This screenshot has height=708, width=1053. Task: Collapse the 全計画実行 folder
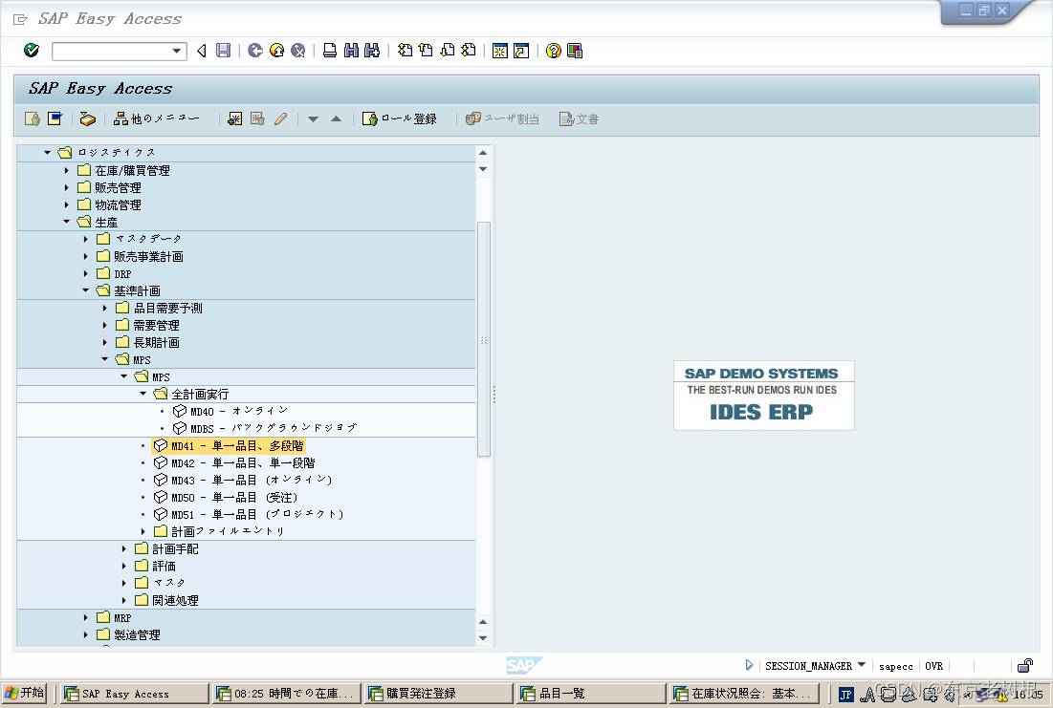[143, 394]
